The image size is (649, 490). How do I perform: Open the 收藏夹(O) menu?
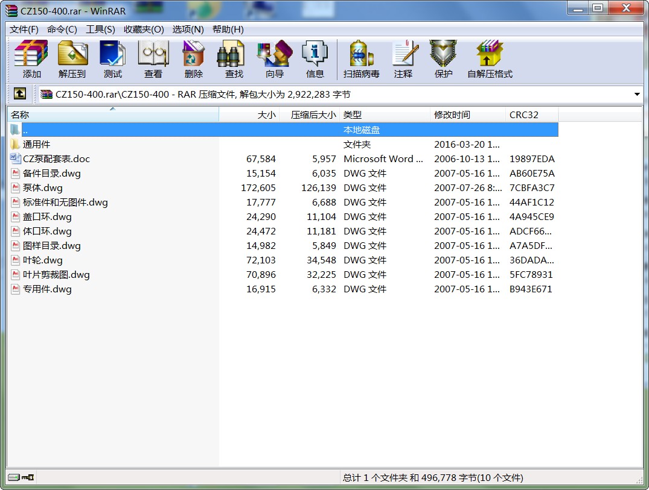pos(144,30)
